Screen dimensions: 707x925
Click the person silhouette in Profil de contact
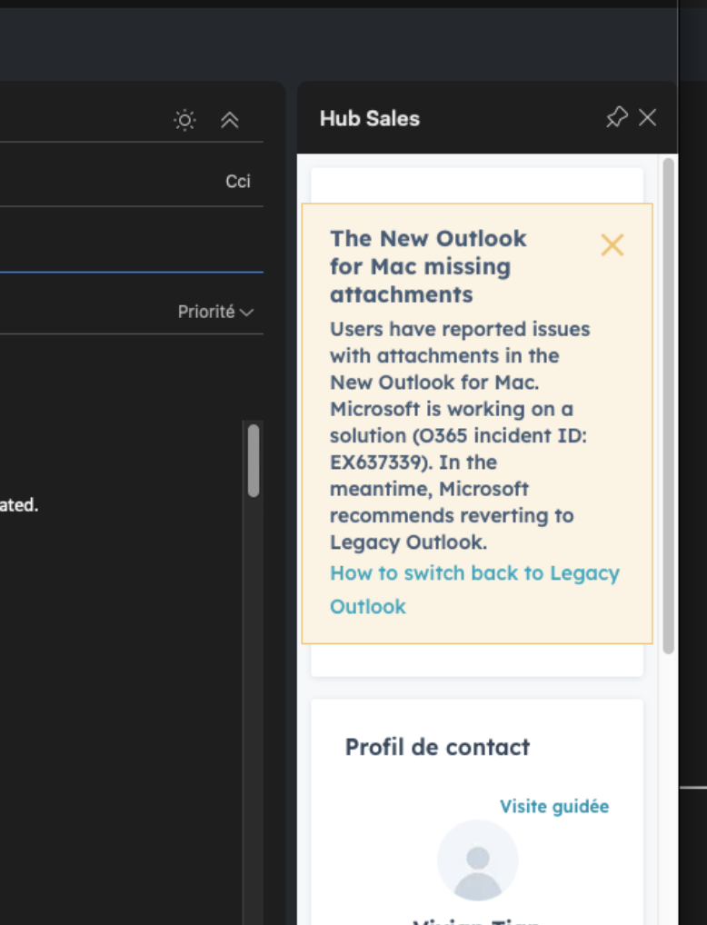pyautogui.click(x=478, y=860)
